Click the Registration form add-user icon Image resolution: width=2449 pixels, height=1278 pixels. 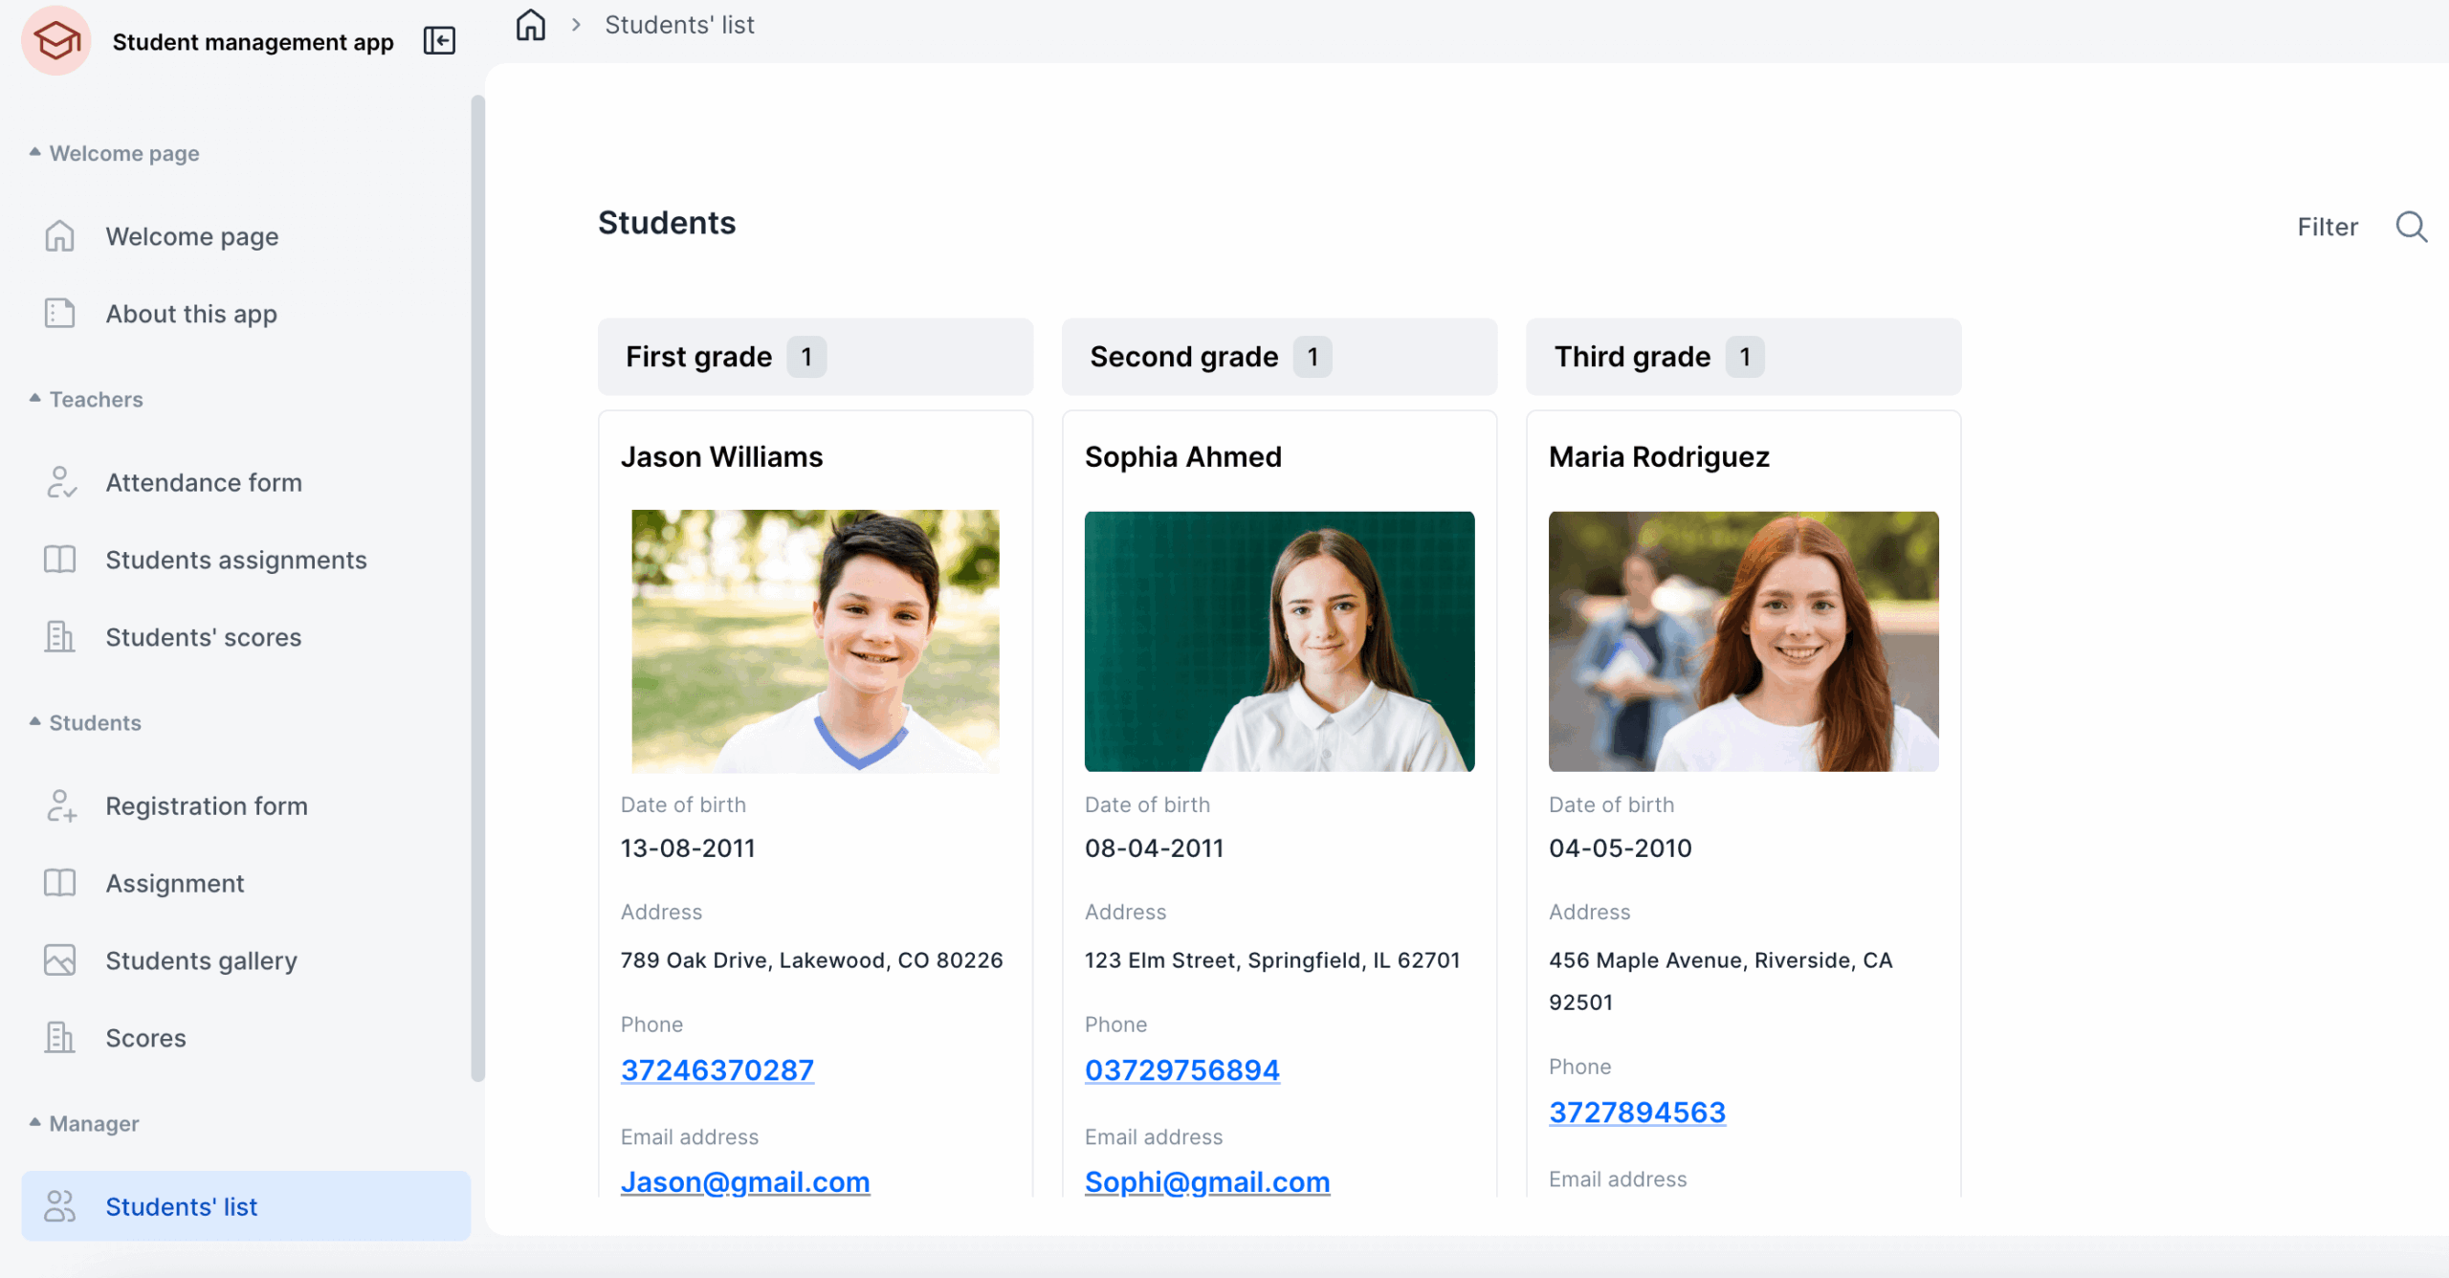(x=60, y=806)
